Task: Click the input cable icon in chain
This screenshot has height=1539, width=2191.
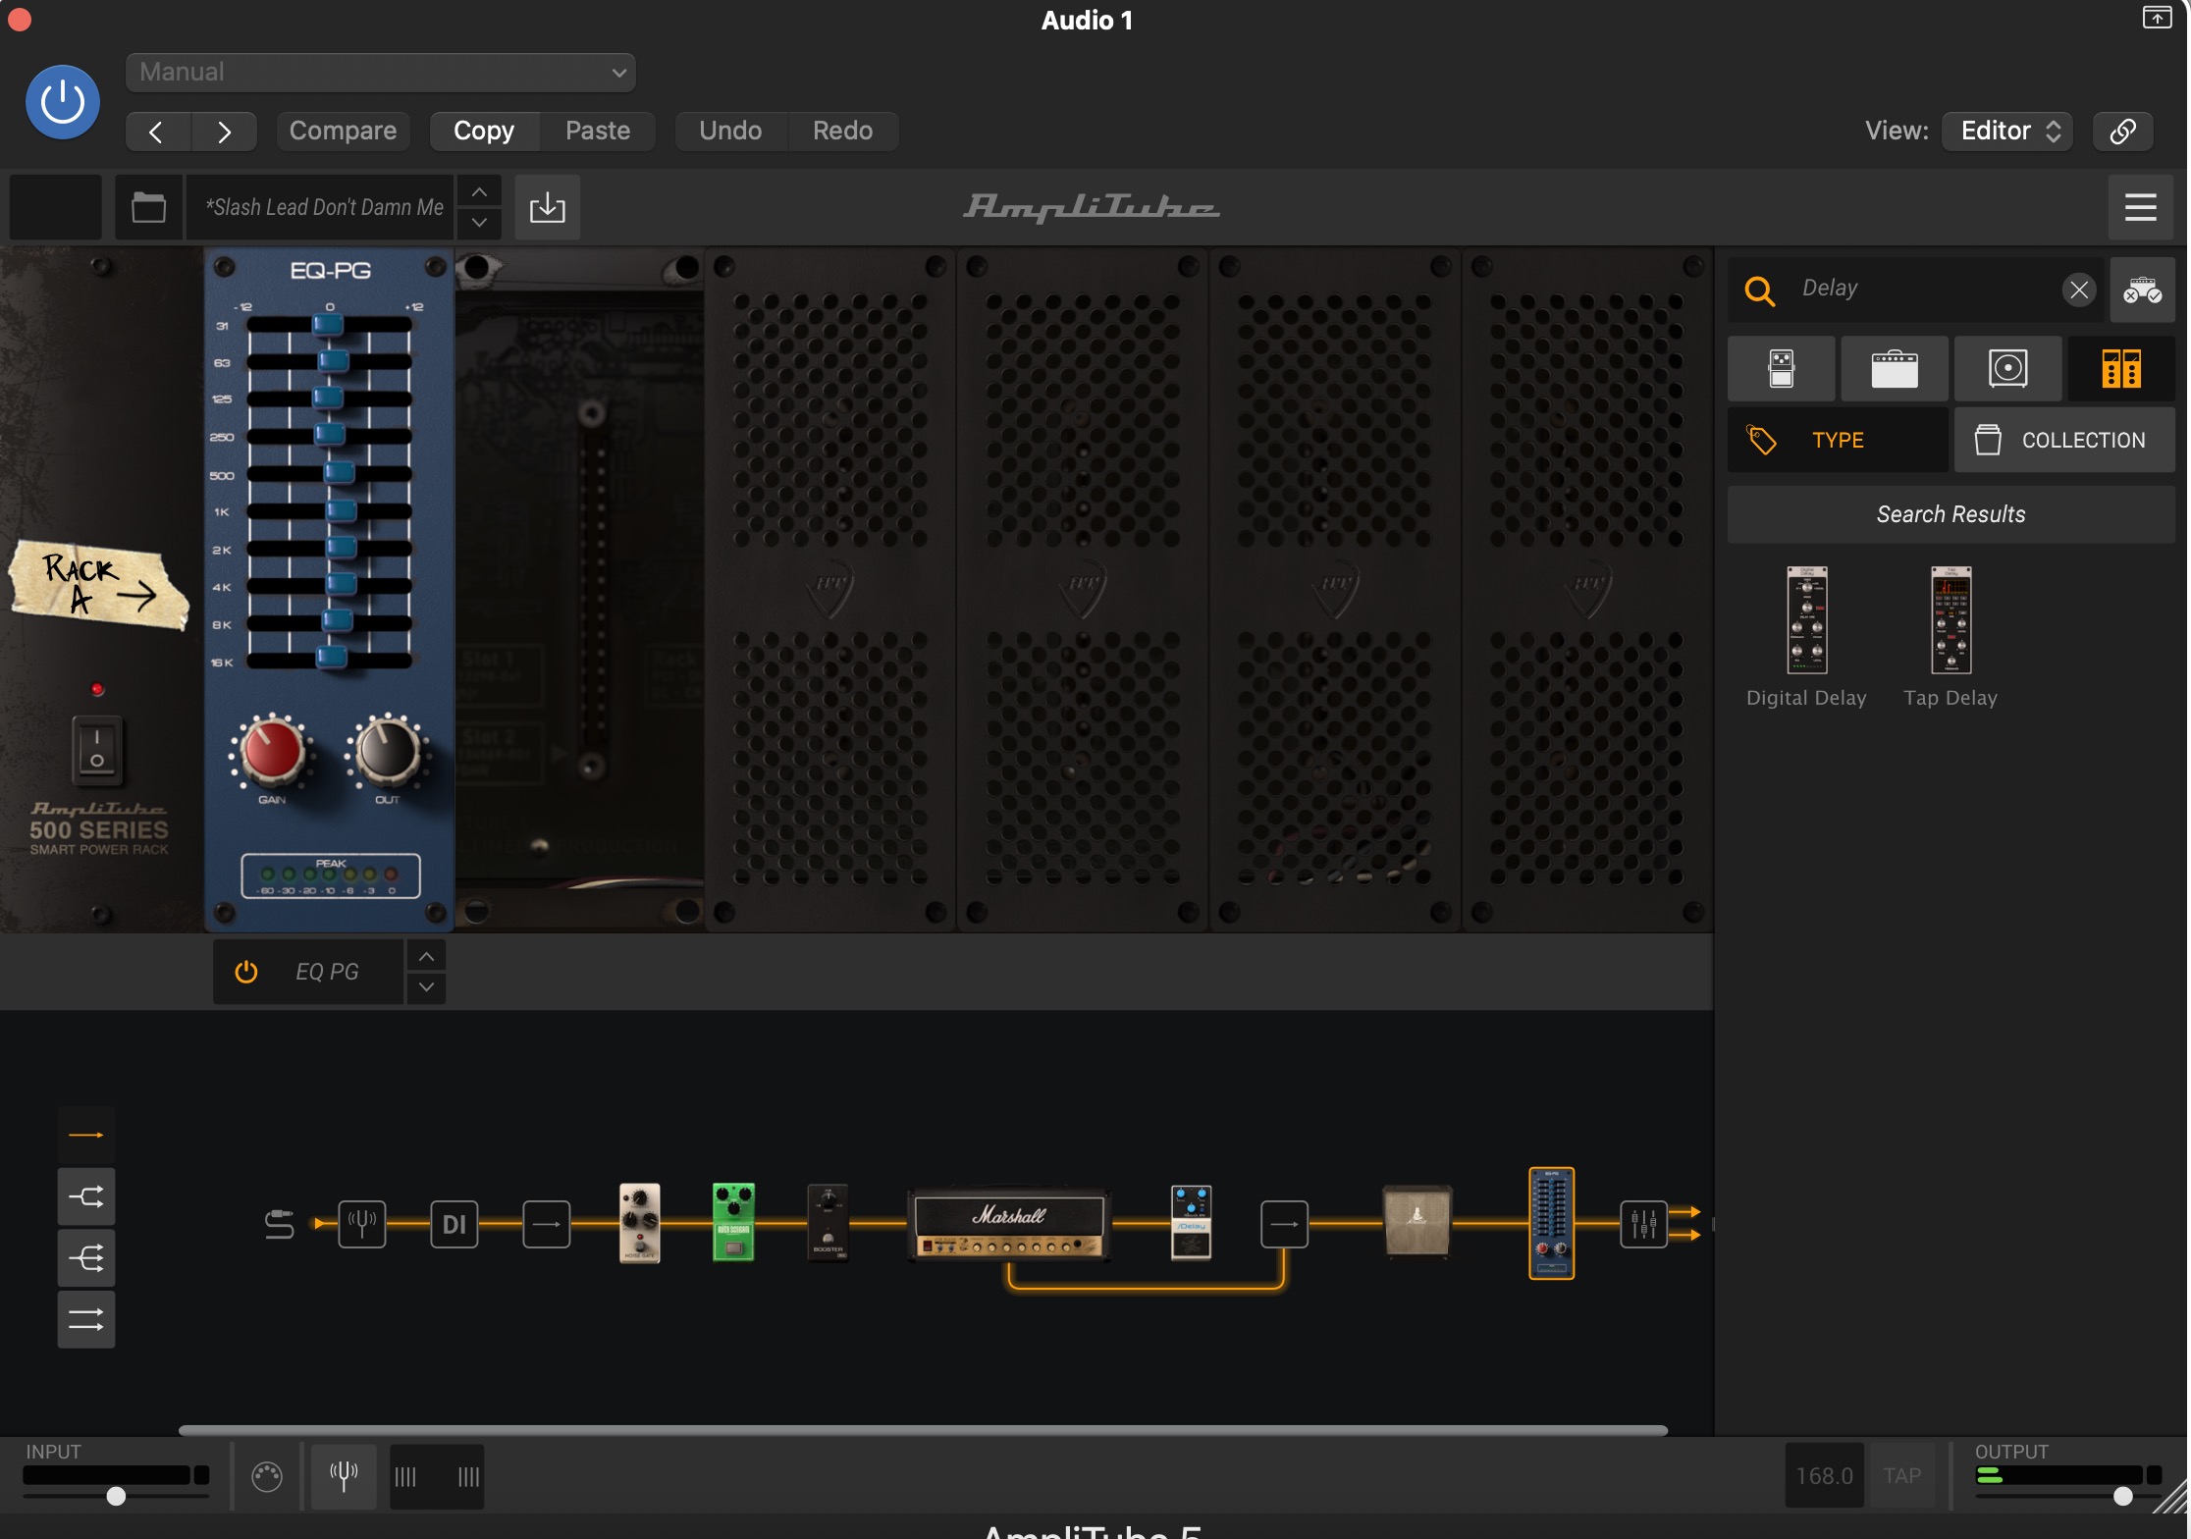Action: pyautogui.click(x=280, y=1224)
